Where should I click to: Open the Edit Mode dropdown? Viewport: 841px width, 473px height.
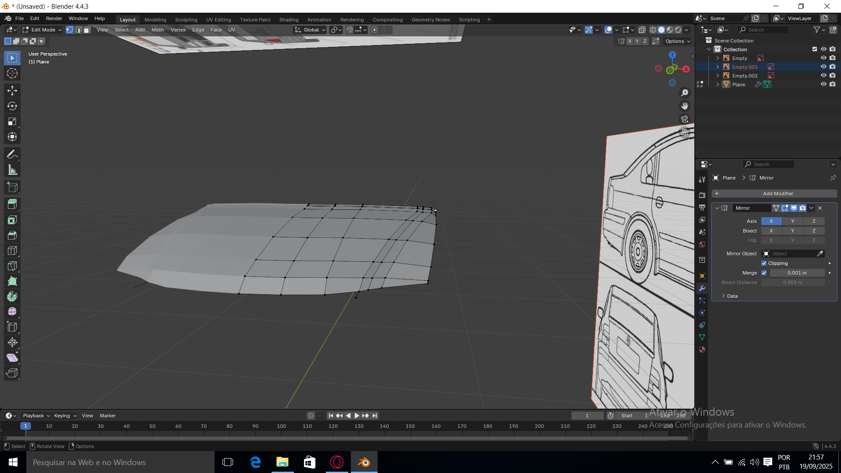point(42,30)
